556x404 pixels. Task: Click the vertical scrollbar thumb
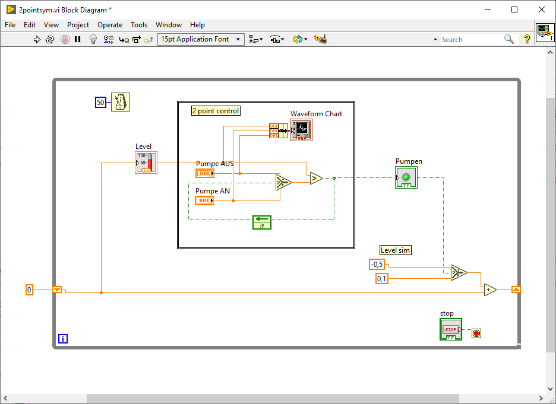click(550, 225)
